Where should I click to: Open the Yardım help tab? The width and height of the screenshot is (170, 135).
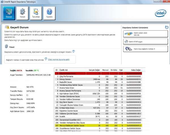[49, 13]
